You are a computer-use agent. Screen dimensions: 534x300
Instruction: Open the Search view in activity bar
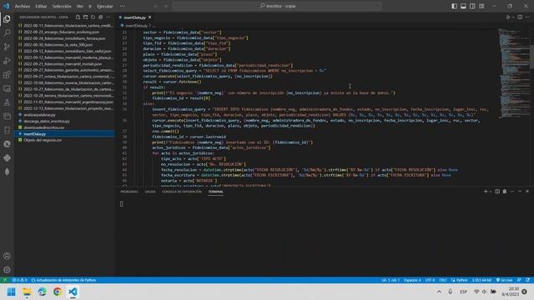point(7,33)
